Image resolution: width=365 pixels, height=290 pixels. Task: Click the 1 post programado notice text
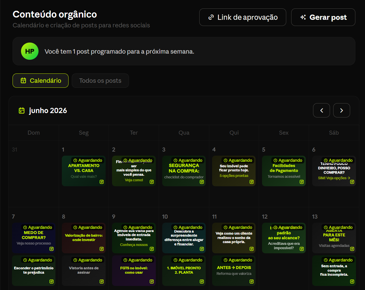[x=119, y=52]
